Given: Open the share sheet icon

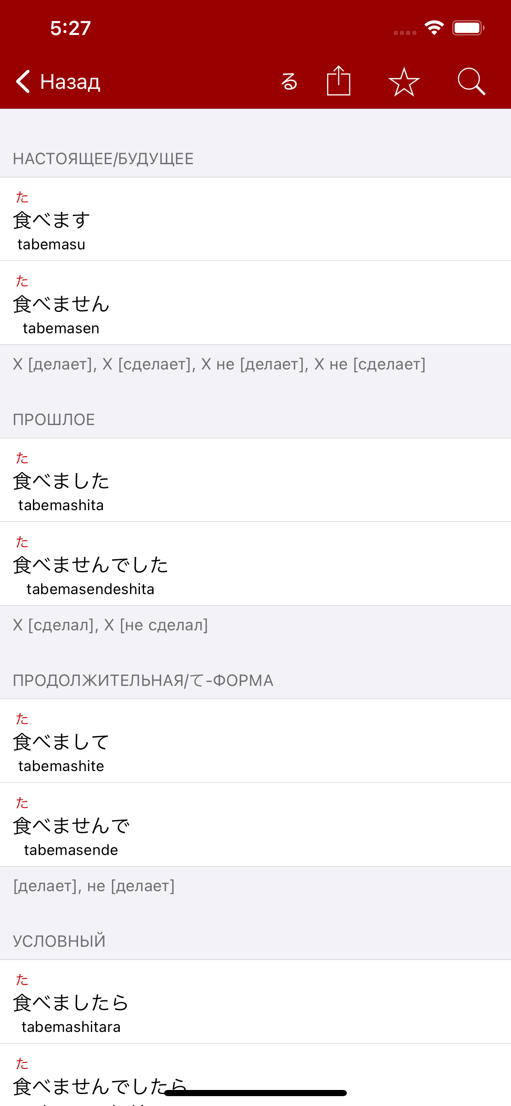Looking at the screenshot, I should click(x=338, y=80).
